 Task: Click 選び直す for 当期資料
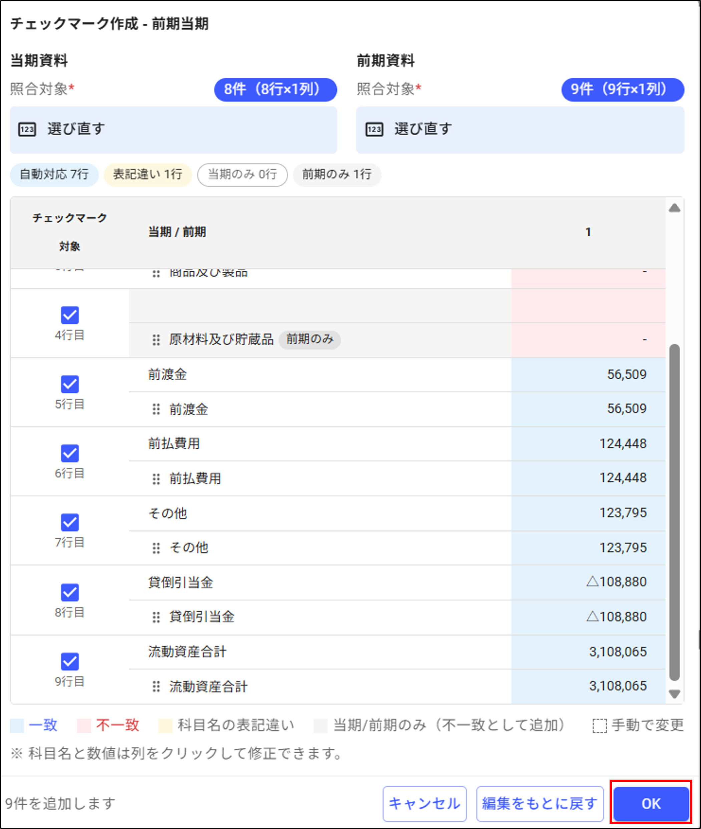[173, 130]
